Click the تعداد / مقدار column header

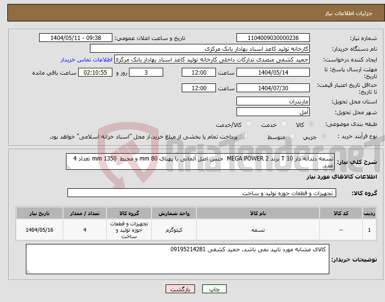pos(85,213)
